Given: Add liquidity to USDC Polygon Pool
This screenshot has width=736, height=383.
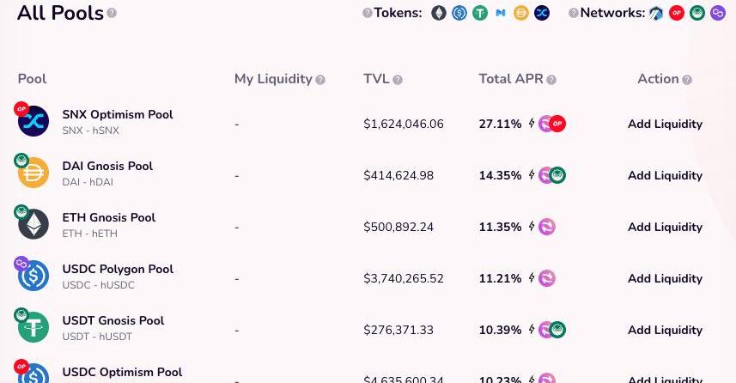Looking at the screenshot, I should click(x=665, y=278).
